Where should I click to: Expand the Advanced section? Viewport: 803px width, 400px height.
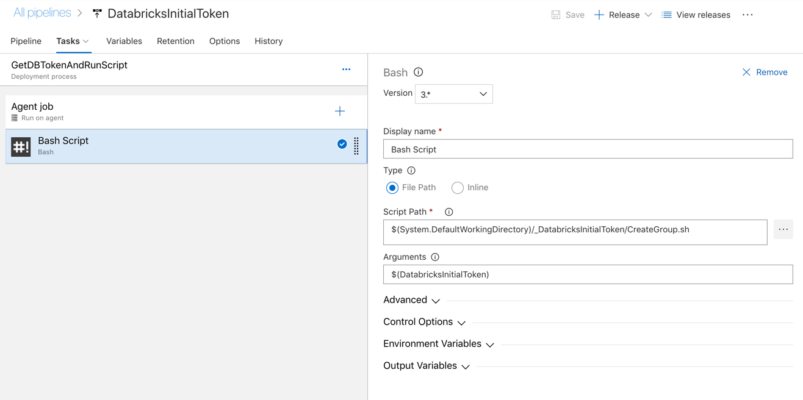[411, 300]
